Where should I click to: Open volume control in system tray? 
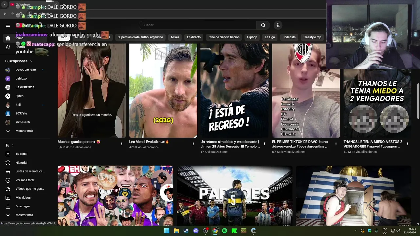(x=398, y=231)
